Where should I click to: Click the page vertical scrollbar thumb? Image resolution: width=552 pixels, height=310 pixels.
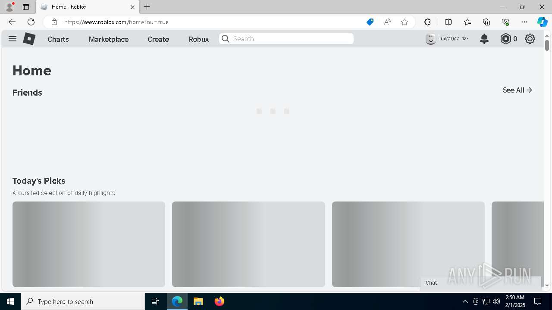coord(547,45)
